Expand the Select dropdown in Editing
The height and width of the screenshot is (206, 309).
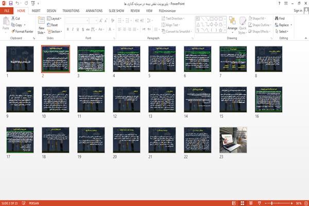[x=282, y=31]
